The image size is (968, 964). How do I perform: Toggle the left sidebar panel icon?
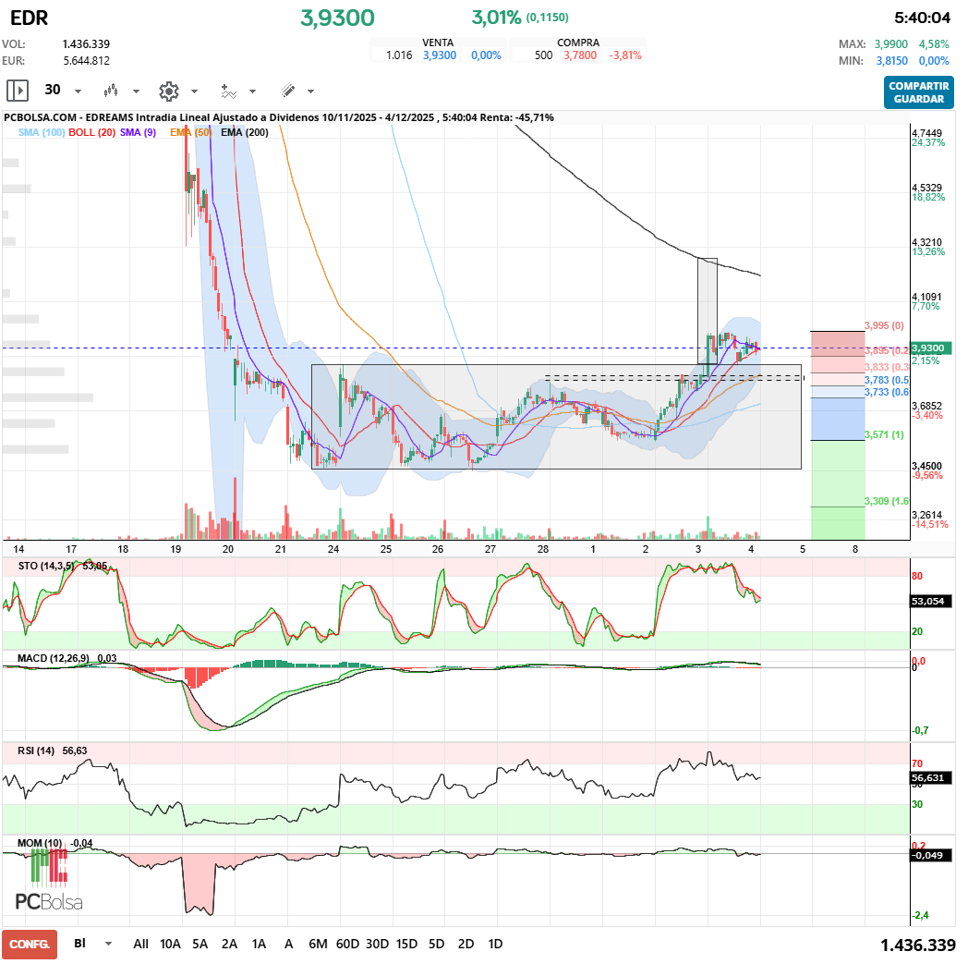[x=18, y=91]
